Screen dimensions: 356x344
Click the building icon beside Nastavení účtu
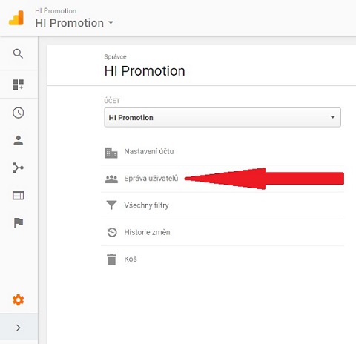(111, 153)
